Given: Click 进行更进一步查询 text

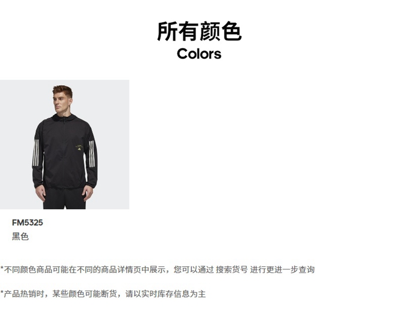Looking at the screenshot, I should [282, 269].
